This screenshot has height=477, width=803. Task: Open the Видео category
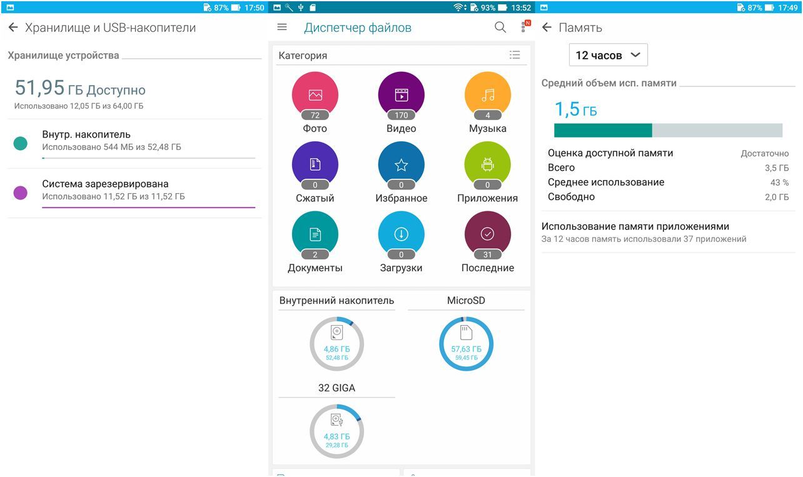pyautogui.click(x=401, y=96)
